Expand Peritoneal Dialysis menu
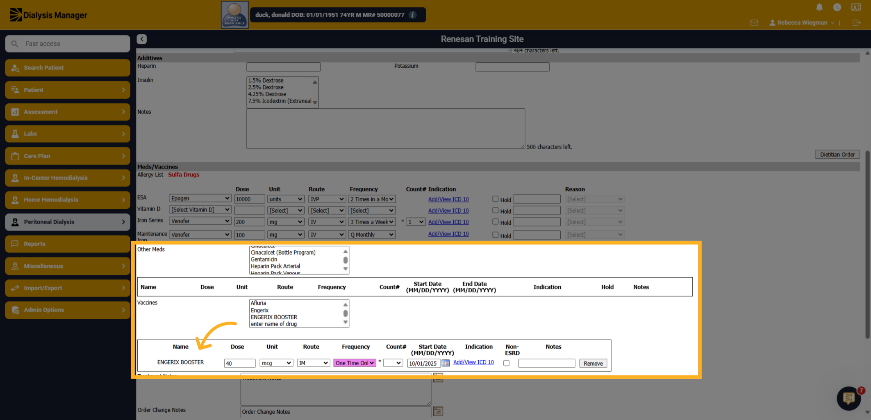The height and width of the screenshot is (420, 871). [68, 222]
